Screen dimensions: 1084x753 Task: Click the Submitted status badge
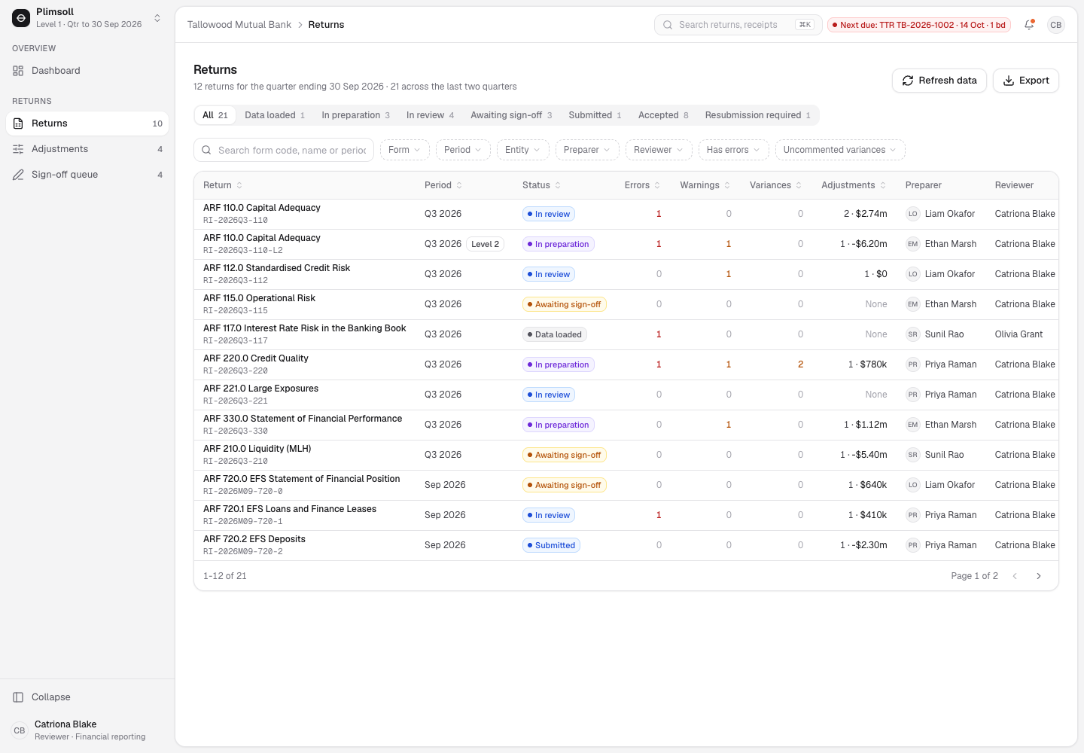pos(551,545)
